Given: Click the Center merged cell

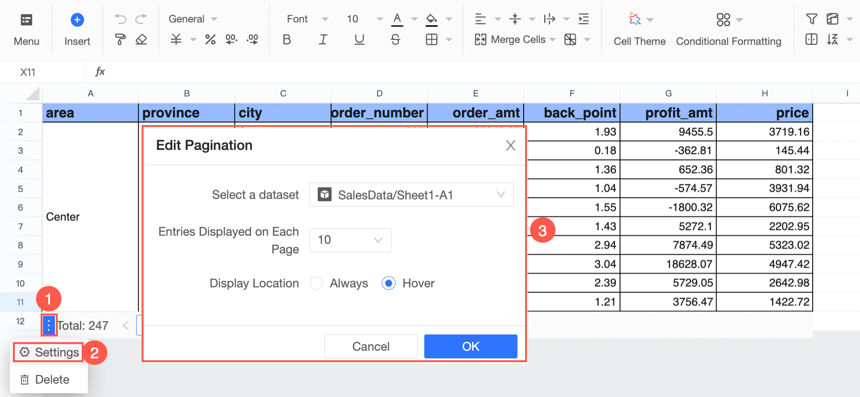Looking at the screenshot, I should (x=90, y=217).
